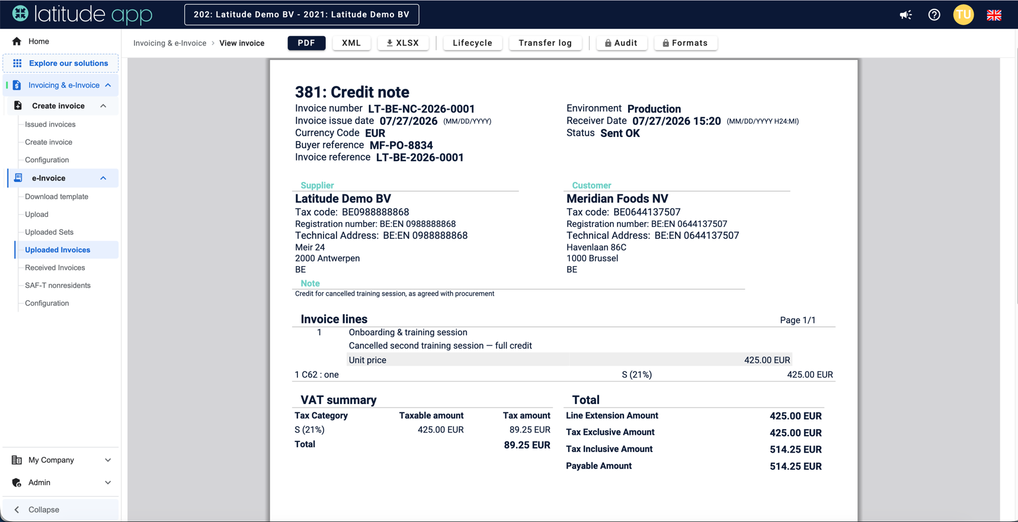Click the VAT total 89.25 EUR

click(527, 446)
